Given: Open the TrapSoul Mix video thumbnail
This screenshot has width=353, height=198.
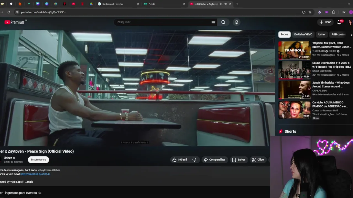Looking at the screenshot, I should 294,50.
